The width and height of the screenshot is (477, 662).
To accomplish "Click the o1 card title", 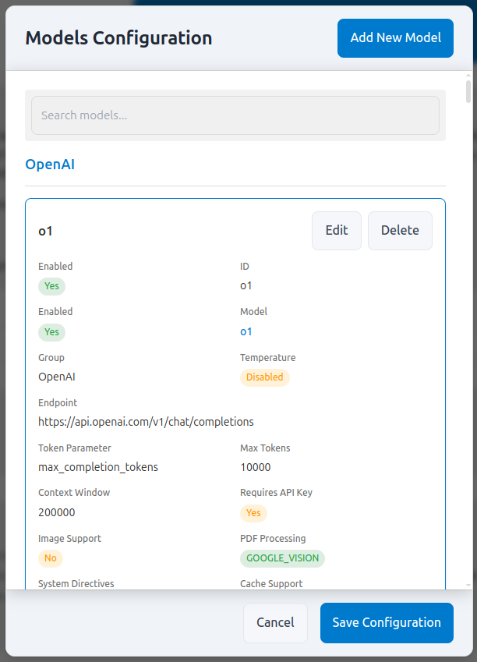I will 45,231.
